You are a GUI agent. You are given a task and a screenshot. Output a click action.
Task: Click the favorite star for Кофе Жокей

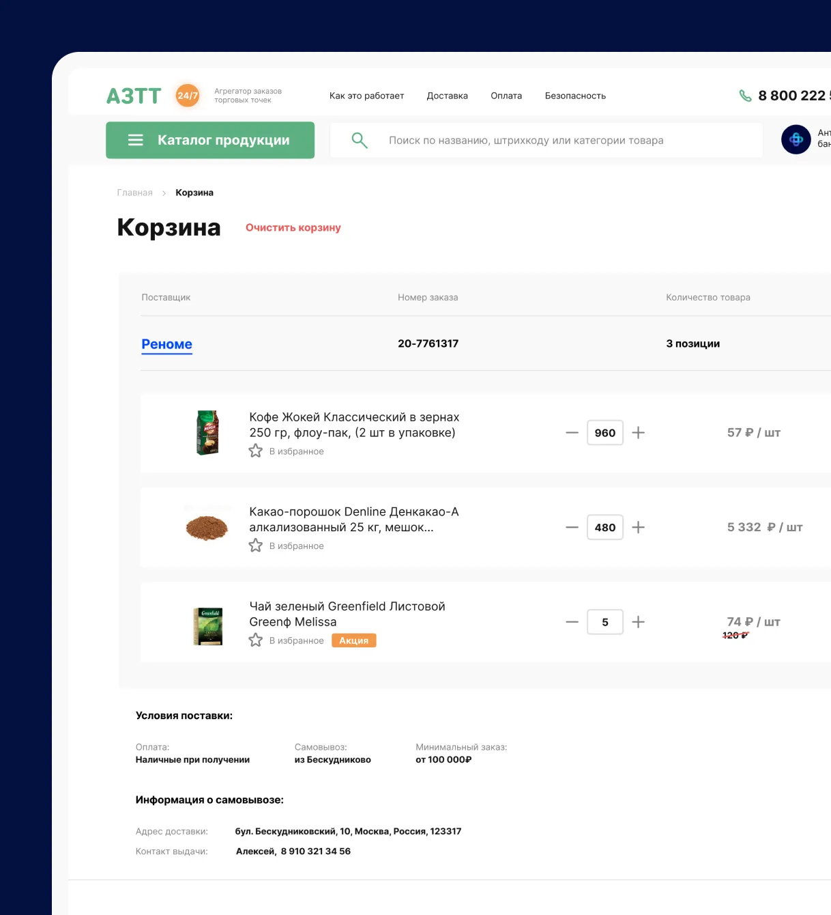256,451
